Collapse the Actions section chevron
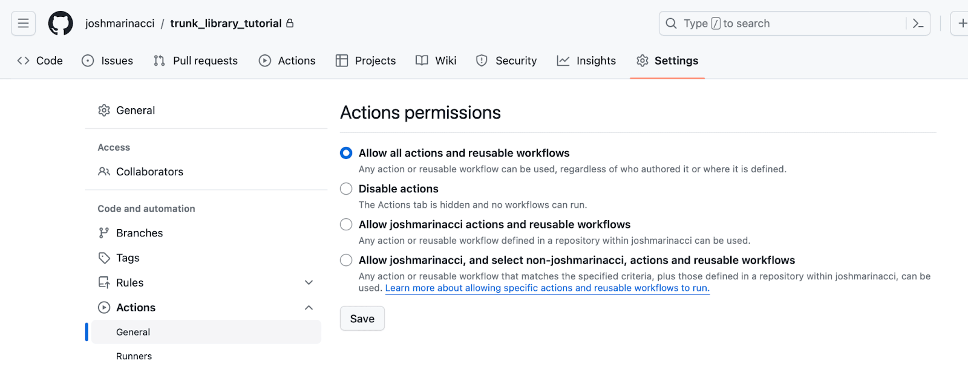 tap(309, 307)
